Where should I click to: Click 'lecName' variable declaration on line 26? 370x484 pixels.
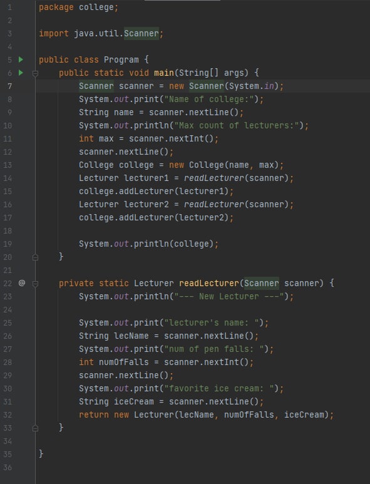[131, 336]
